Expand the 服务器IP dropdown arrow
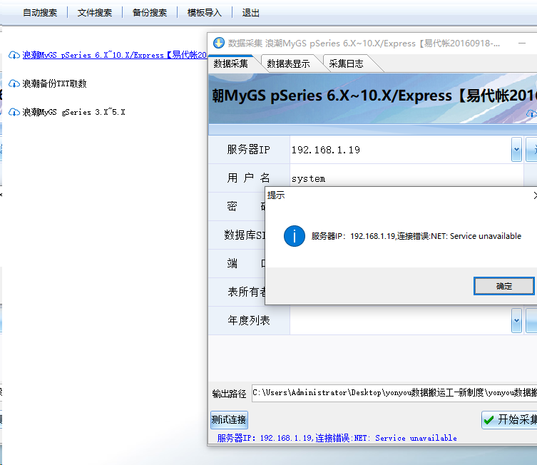 pos(516,150)
